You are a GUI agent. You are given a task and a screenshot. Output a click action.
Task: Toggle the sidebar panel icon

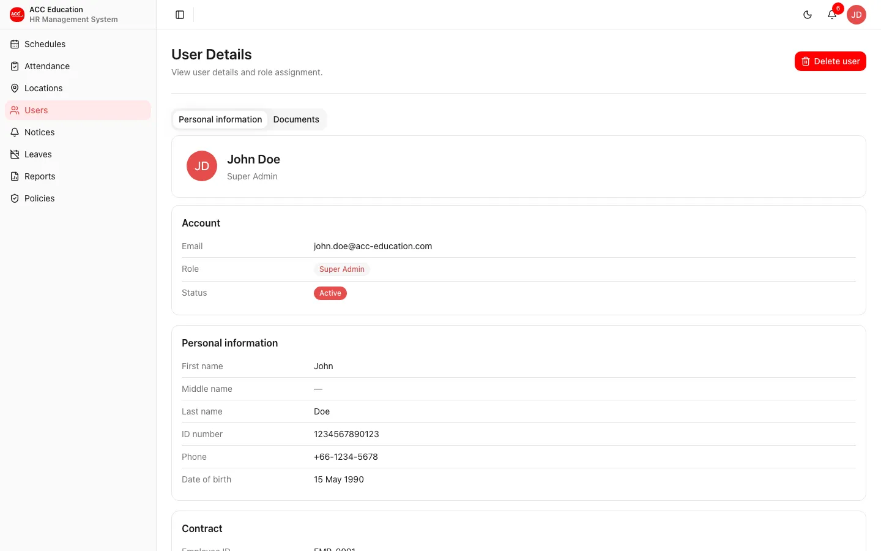point(180,15)
